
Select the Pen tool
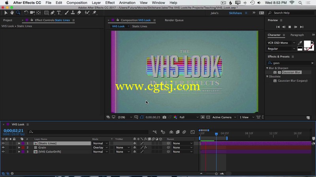point(53,13)
